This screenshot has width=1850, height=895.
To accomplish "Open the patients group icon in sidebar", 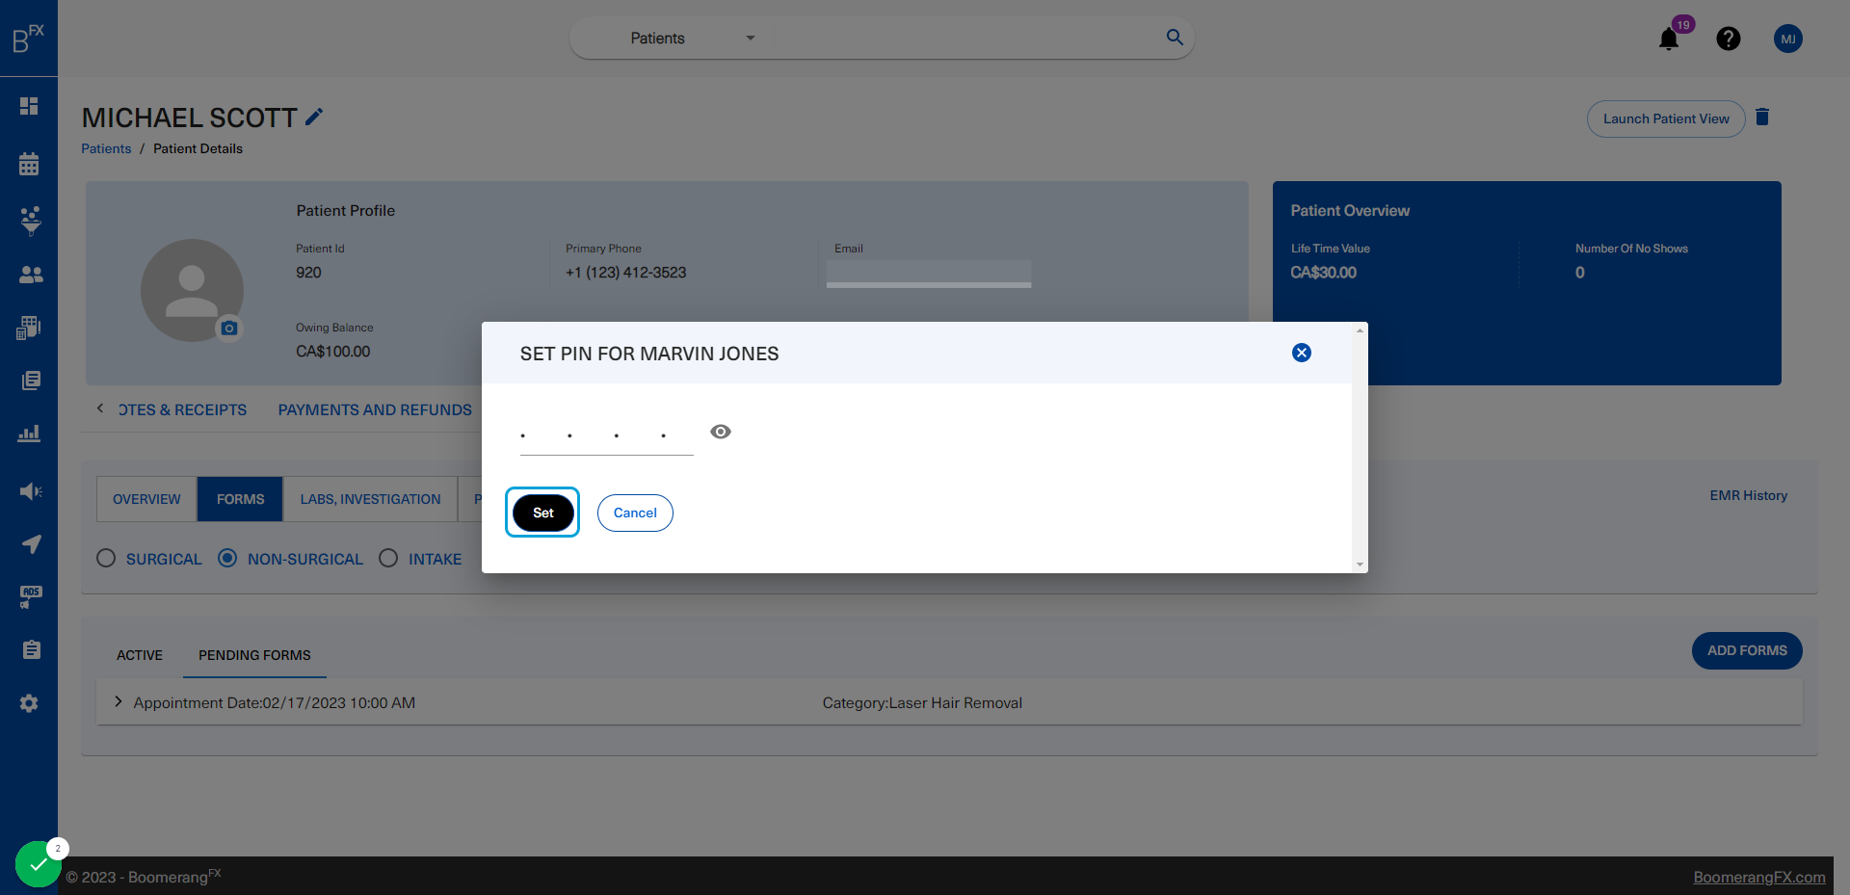I will click(x=31, y=275).
